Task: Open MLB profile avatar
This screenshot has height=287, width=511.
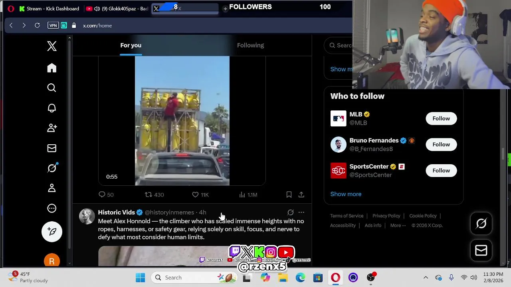Action: click(339, 118)
